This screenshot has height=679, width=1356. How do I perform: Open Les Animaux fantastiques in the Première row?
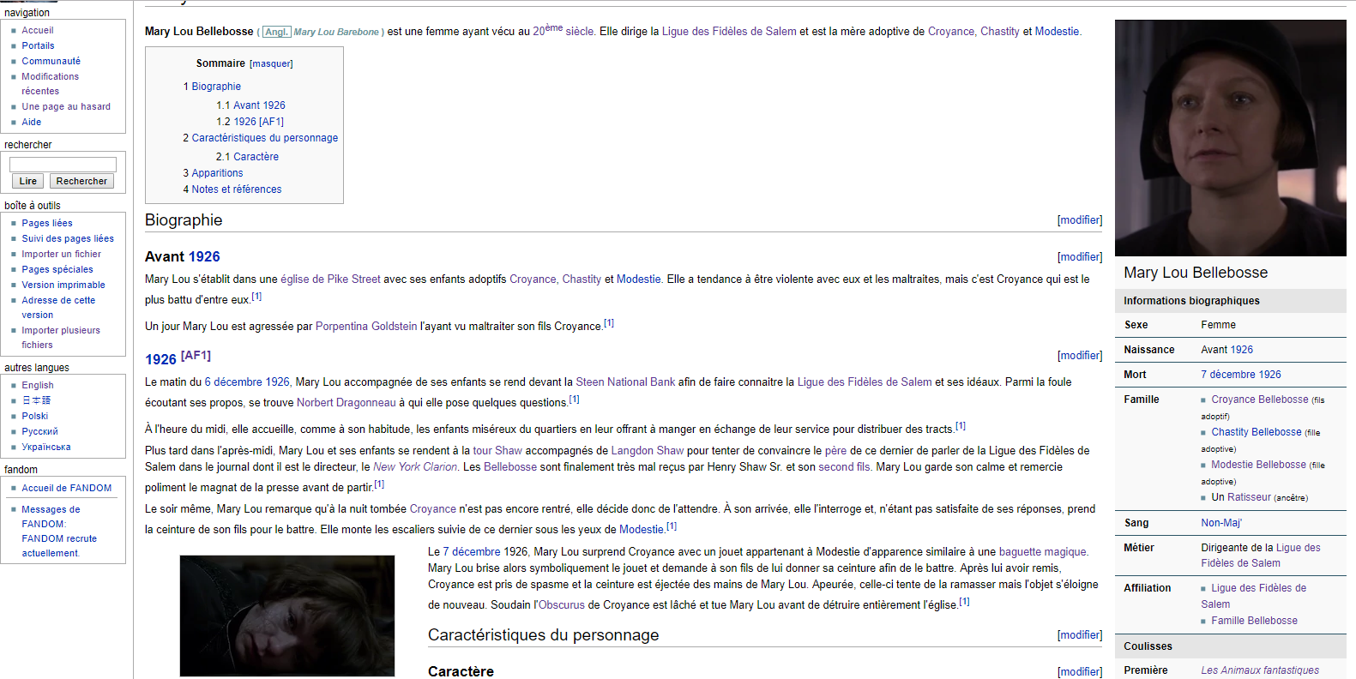click(1260, 670)
